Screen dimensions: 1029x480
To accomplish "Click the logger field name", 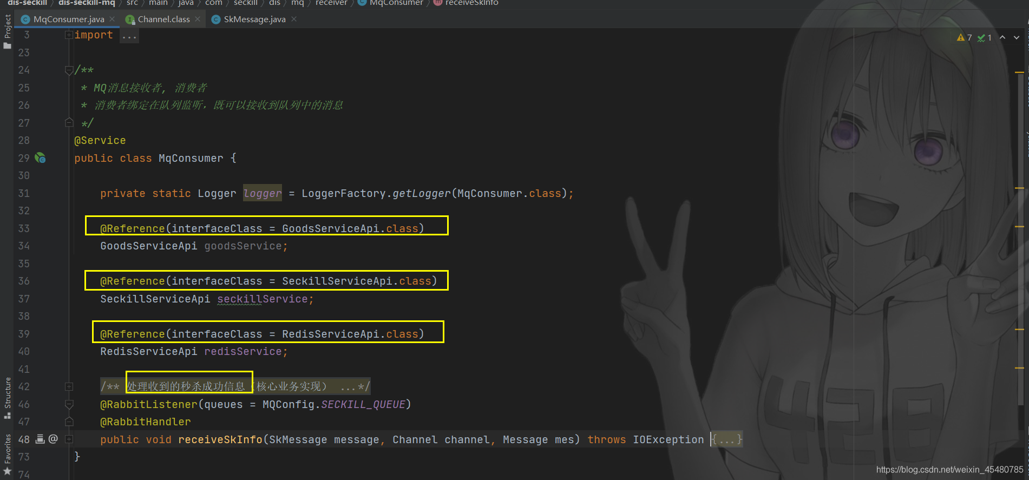I will coord(263,193).
